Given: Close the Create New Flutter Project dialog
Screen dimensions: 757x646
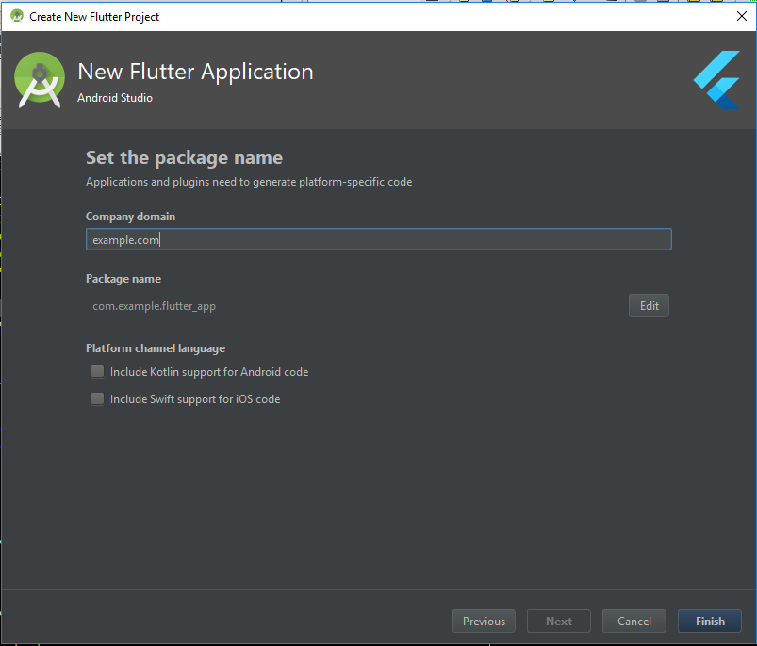Looking at the screenshot, I should 742,16.
